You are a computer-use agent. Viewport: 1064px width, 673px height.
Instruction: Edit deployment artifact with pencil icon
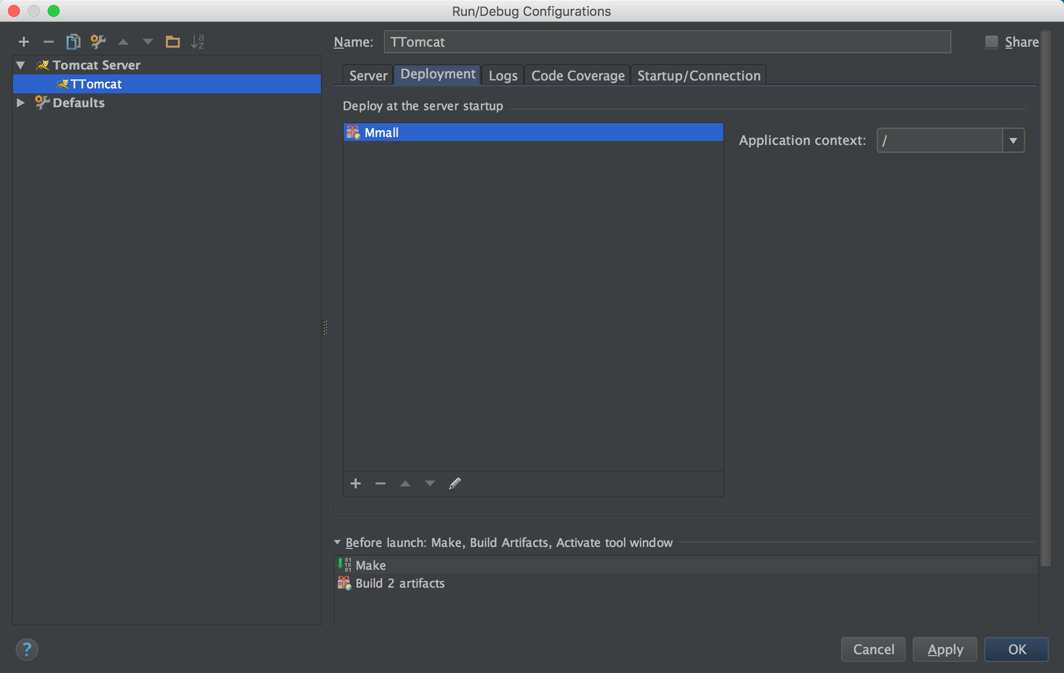[455, 484]
